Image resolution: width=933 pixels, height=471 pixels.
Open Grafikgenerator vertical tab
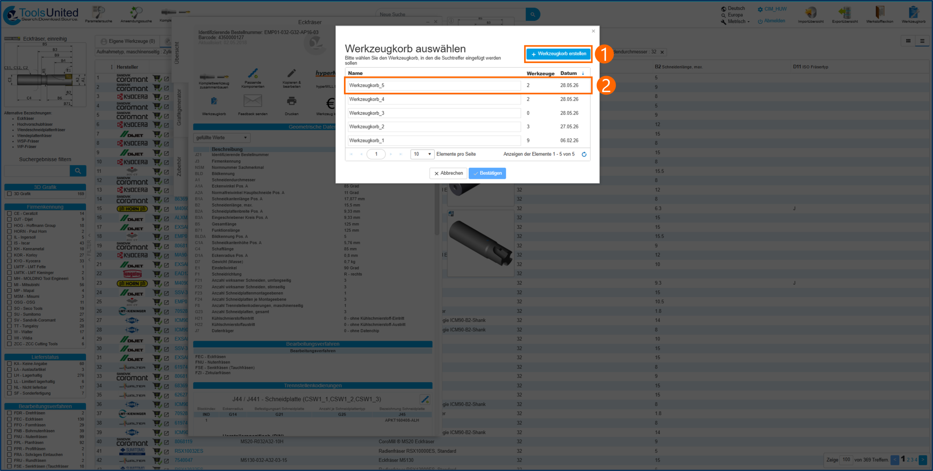(x=179, y=107)
